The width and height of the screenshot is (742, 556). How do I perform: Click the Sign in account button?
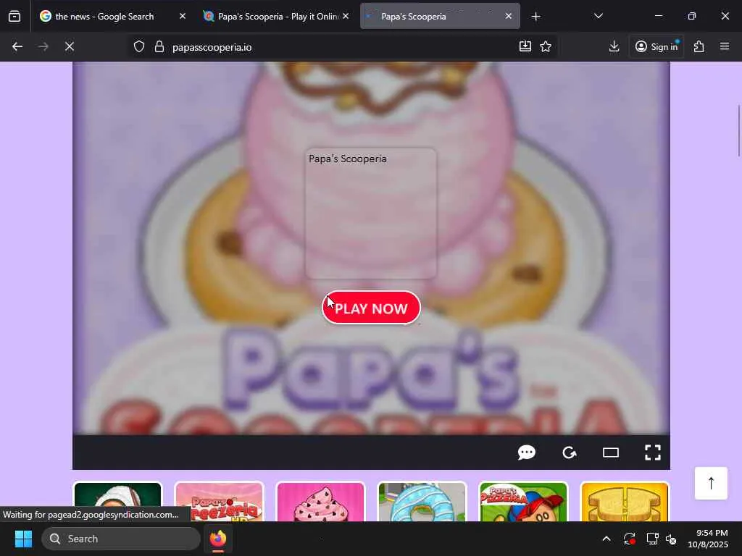tap(656, 46)
